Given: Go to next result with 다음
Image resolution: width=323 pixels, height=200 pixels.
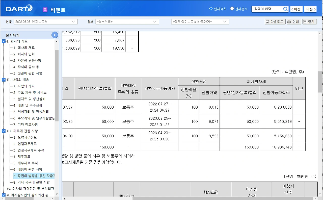Looking at the screenshot, I should point(310,9).
